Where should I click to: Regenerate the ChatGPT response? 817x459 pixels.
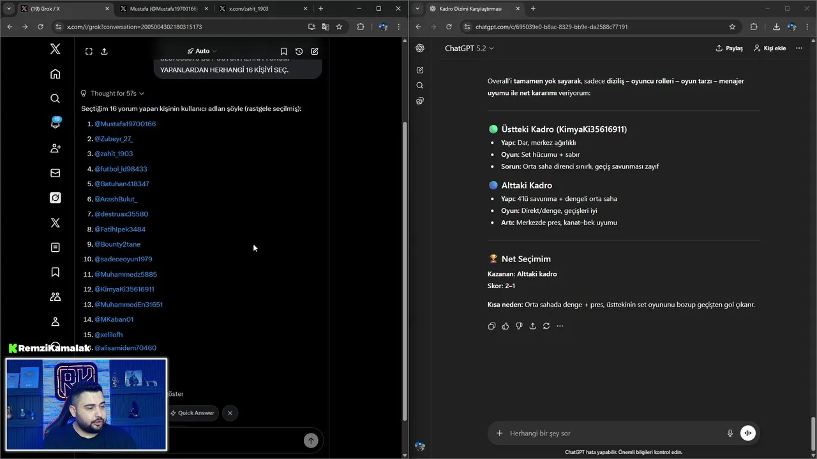546,326
